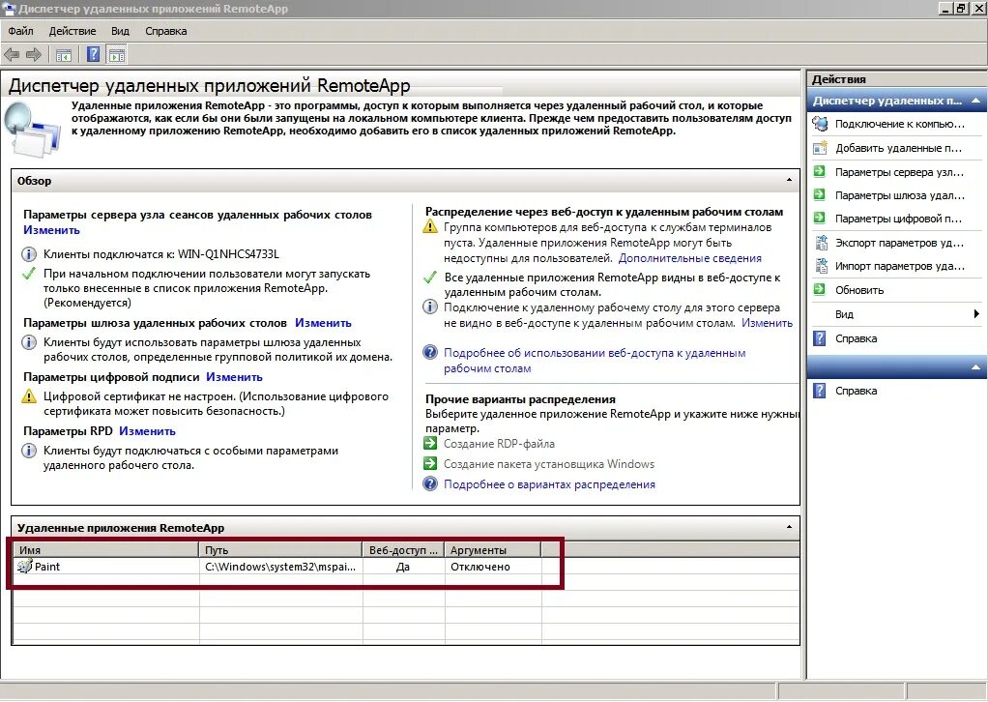Screen dimensions: 988x702
Task: Open the Действие menu
Action: click(73, 31)
